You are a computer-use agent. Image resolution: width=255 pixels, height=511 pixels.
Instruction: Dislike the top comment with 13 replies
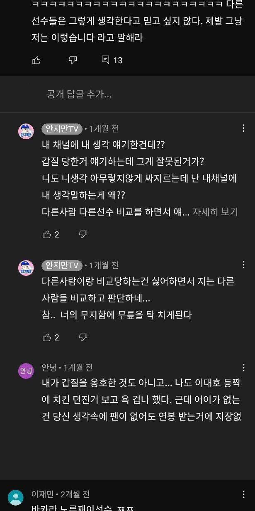73,60
